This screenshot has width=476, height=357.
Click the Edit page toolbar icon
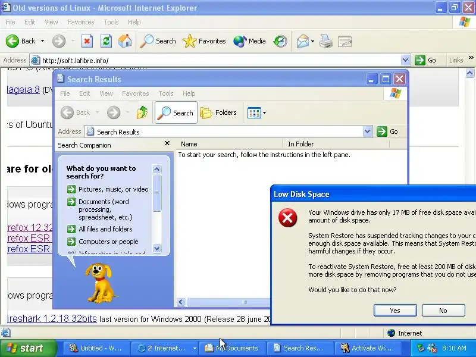345,41
